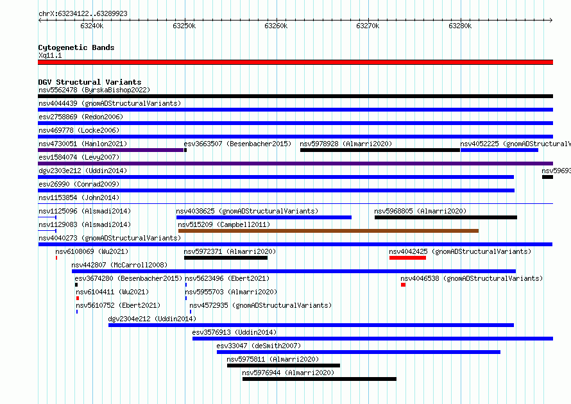Image resolution: width=571 pixels, height=404 pixels.
Task: Click the black nsv5975811 (Almarri2020) bar
Action: click(x=284, y=366)
